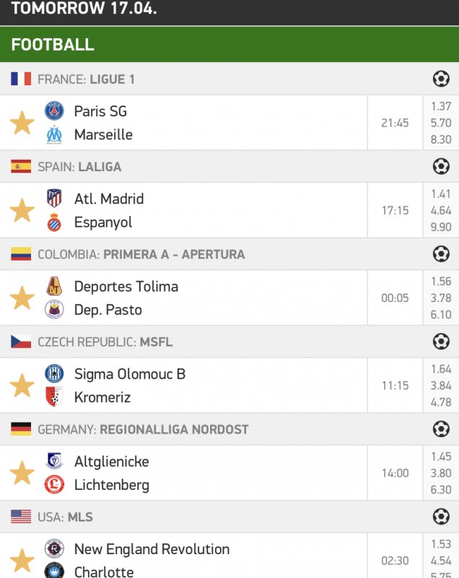Click soccer ball icon for Primera A
Viewport: 459px width, 578px height.
441,254
